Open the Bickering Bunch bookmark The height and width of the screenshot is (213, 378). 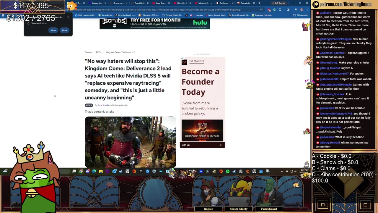[x=126, y=15]
